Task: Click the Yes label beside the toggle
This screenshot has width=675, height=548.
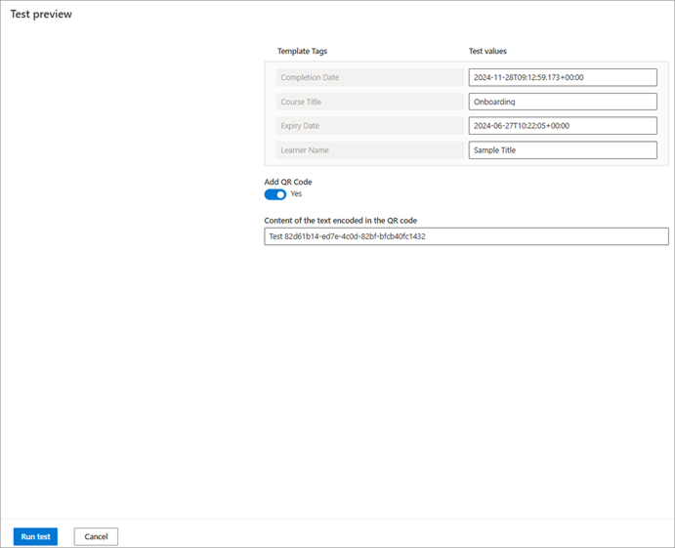Action: [x=296, y=194]
